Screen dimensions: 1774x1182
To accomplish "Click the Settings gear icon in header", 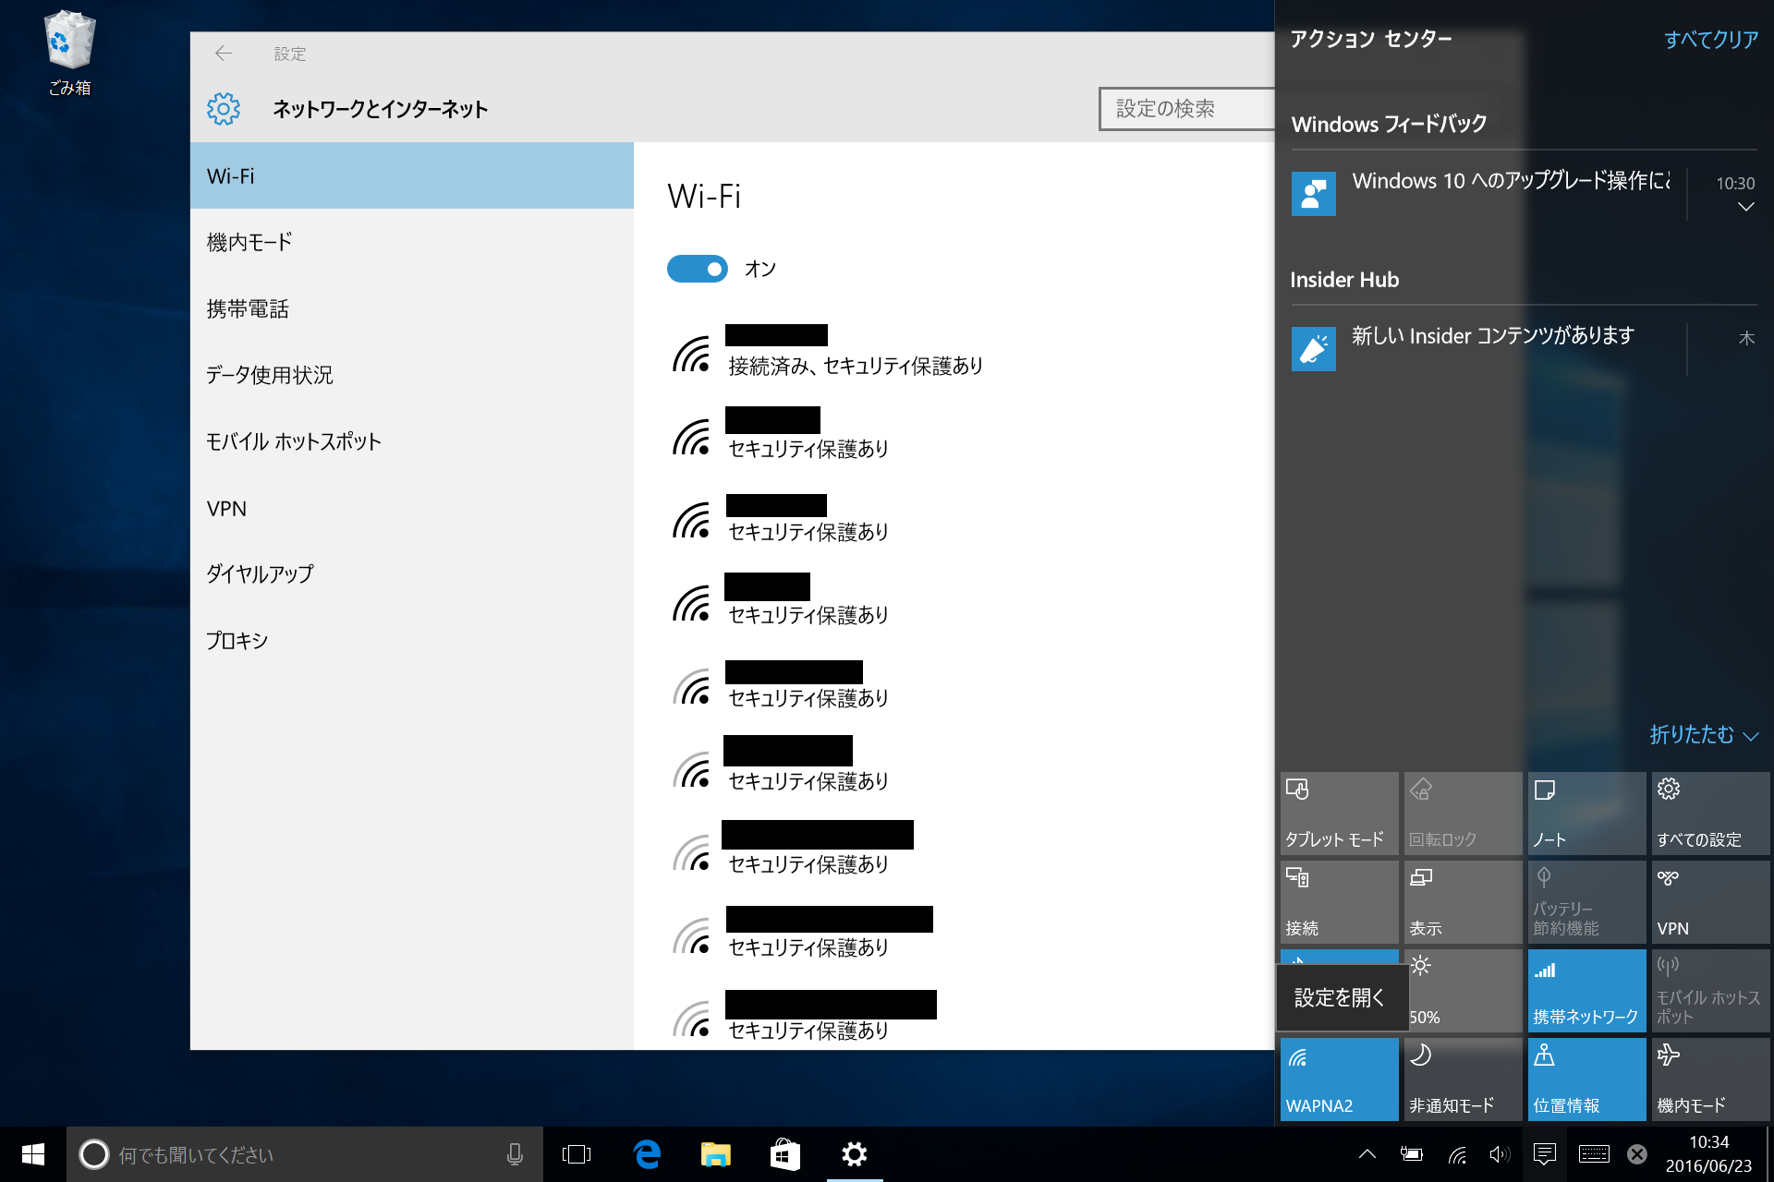I will pyautogui.click(x=224, y=109).
